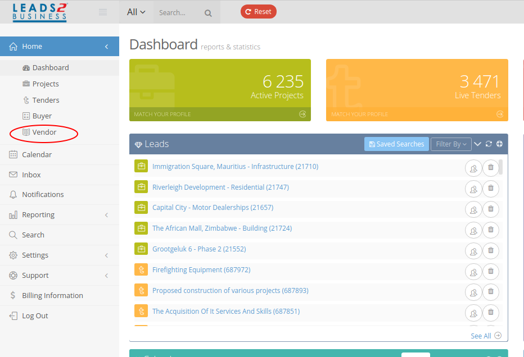Click user icon for Riverleigh Development lead
This screenshot has width=524, height=357.
click(x=473, y=189)
